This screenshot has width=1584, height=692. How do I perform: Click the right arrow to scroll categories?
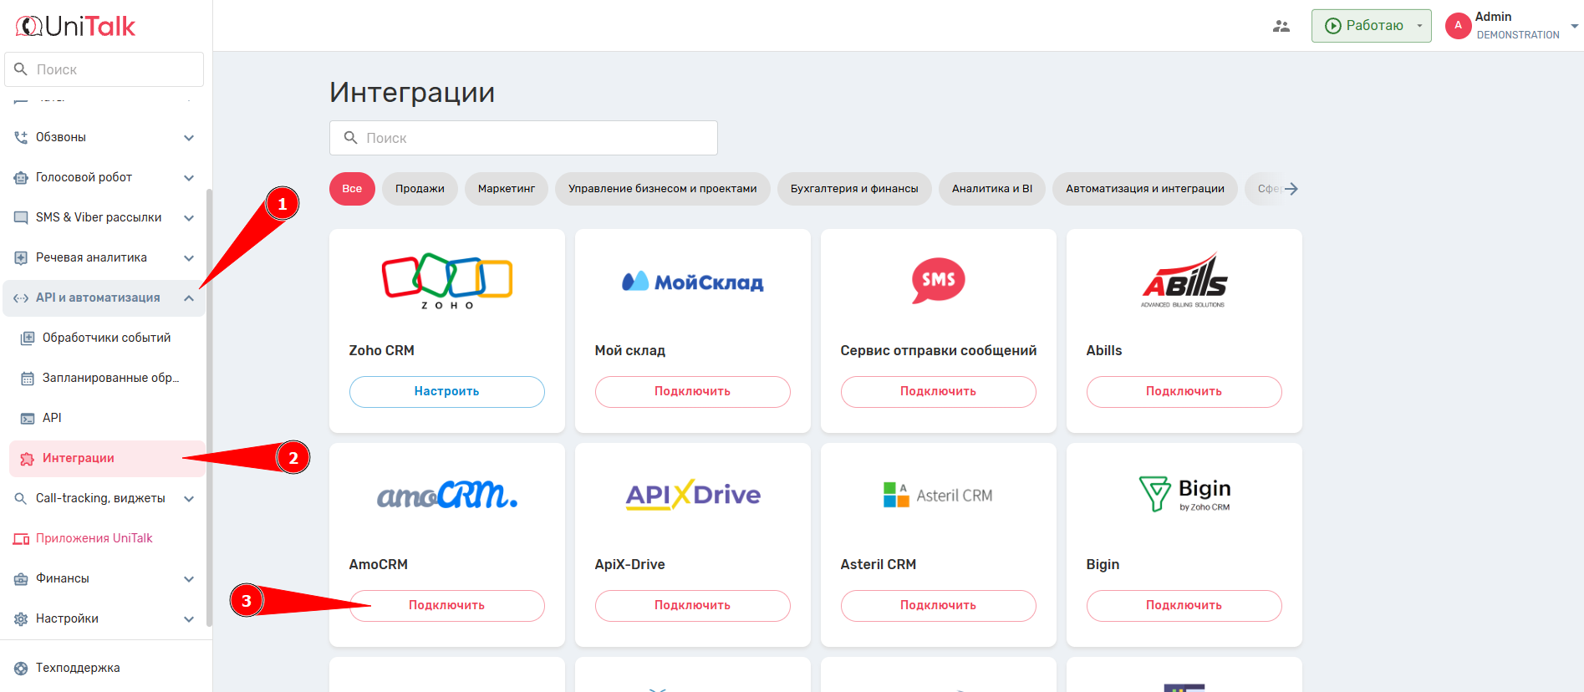(1291, 189)
